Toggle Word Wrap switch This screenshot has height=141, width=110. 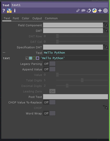(x=49, y=113)
